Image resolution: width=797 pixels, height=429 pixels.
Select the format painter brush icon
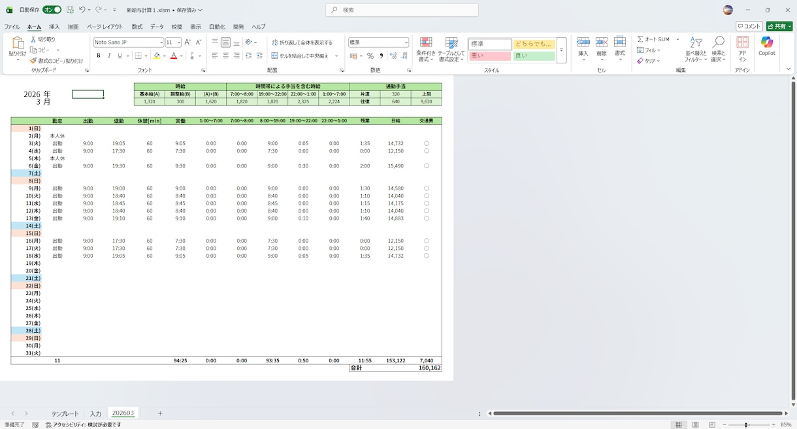pos(33,61)
